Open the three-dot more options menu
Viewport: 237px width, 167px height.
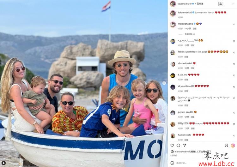tap(233, 4)
